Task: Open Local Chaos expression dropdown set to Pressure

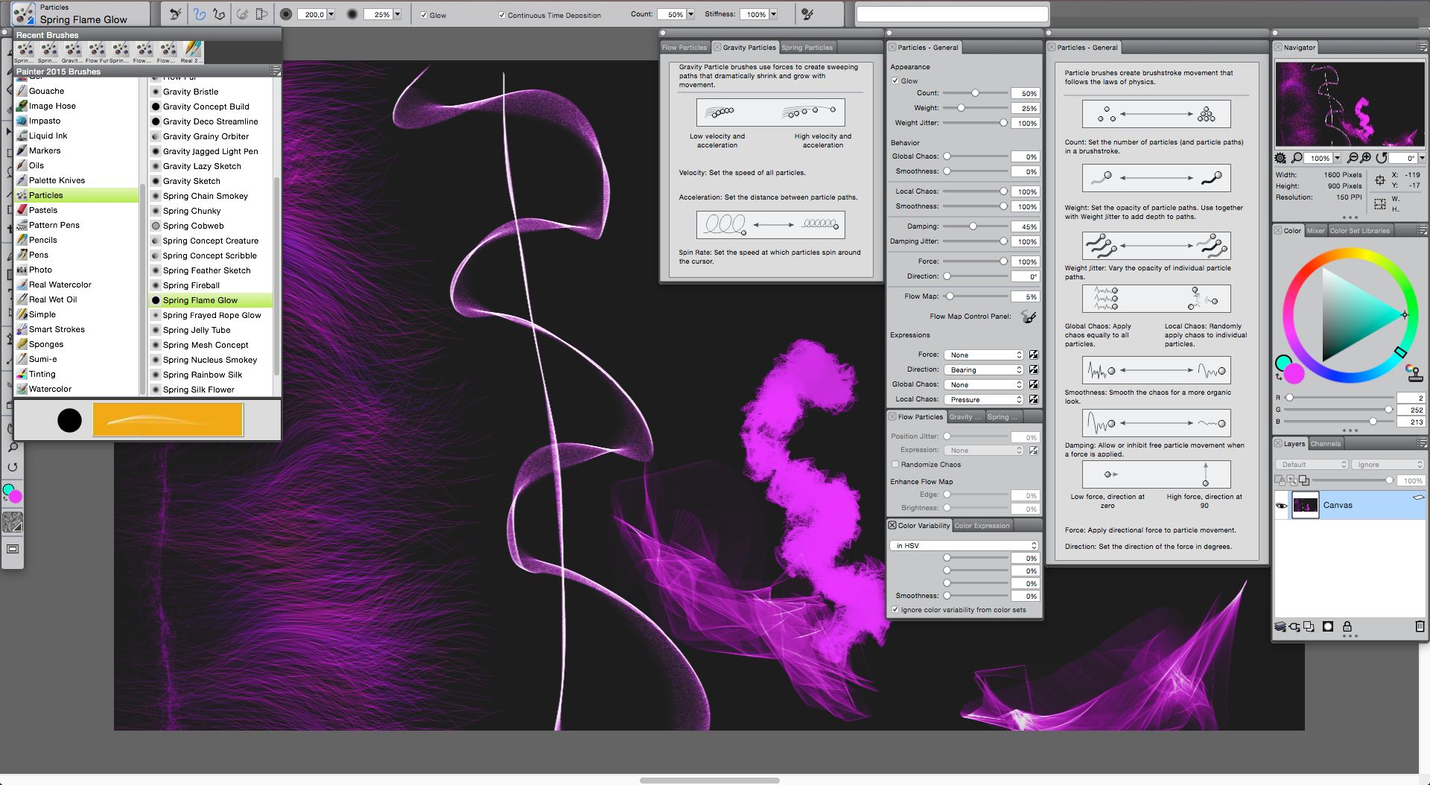Action: [984, 399]
